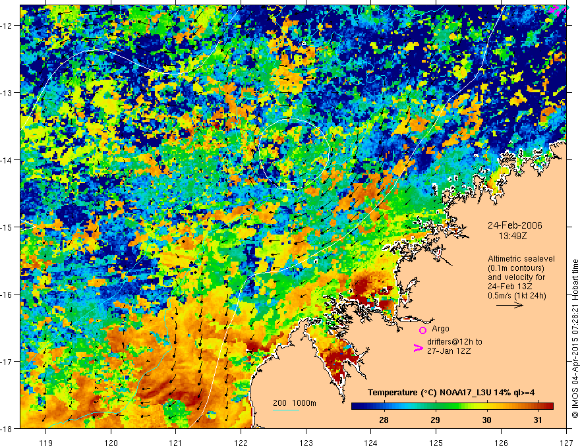Click the latitude axis label -17

click(7, 362)
